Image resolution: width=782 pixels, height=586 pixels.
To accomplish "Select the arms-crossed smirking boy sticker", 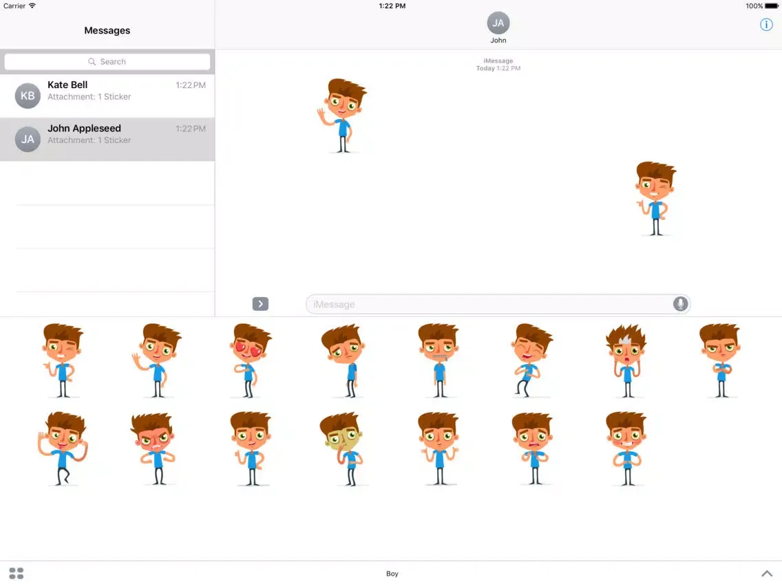I will pos(720,360).
